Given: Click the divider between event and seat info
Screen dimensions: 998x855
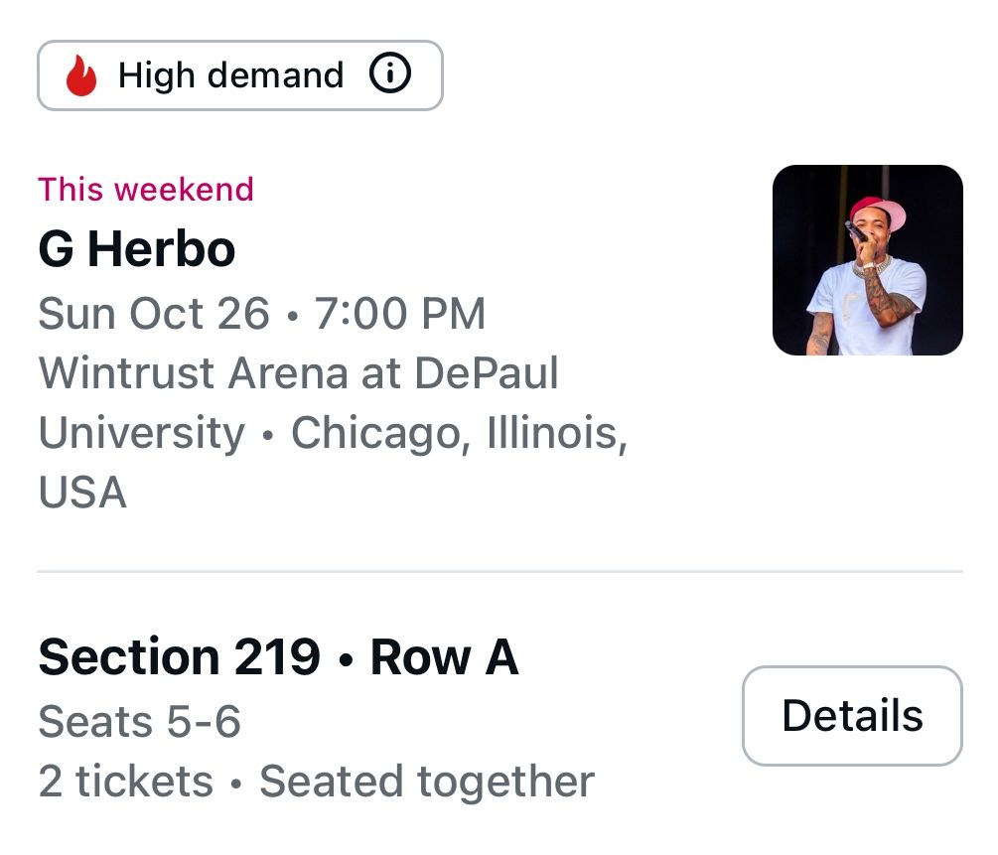Looking at the screenshot, I should coord(499,571).
